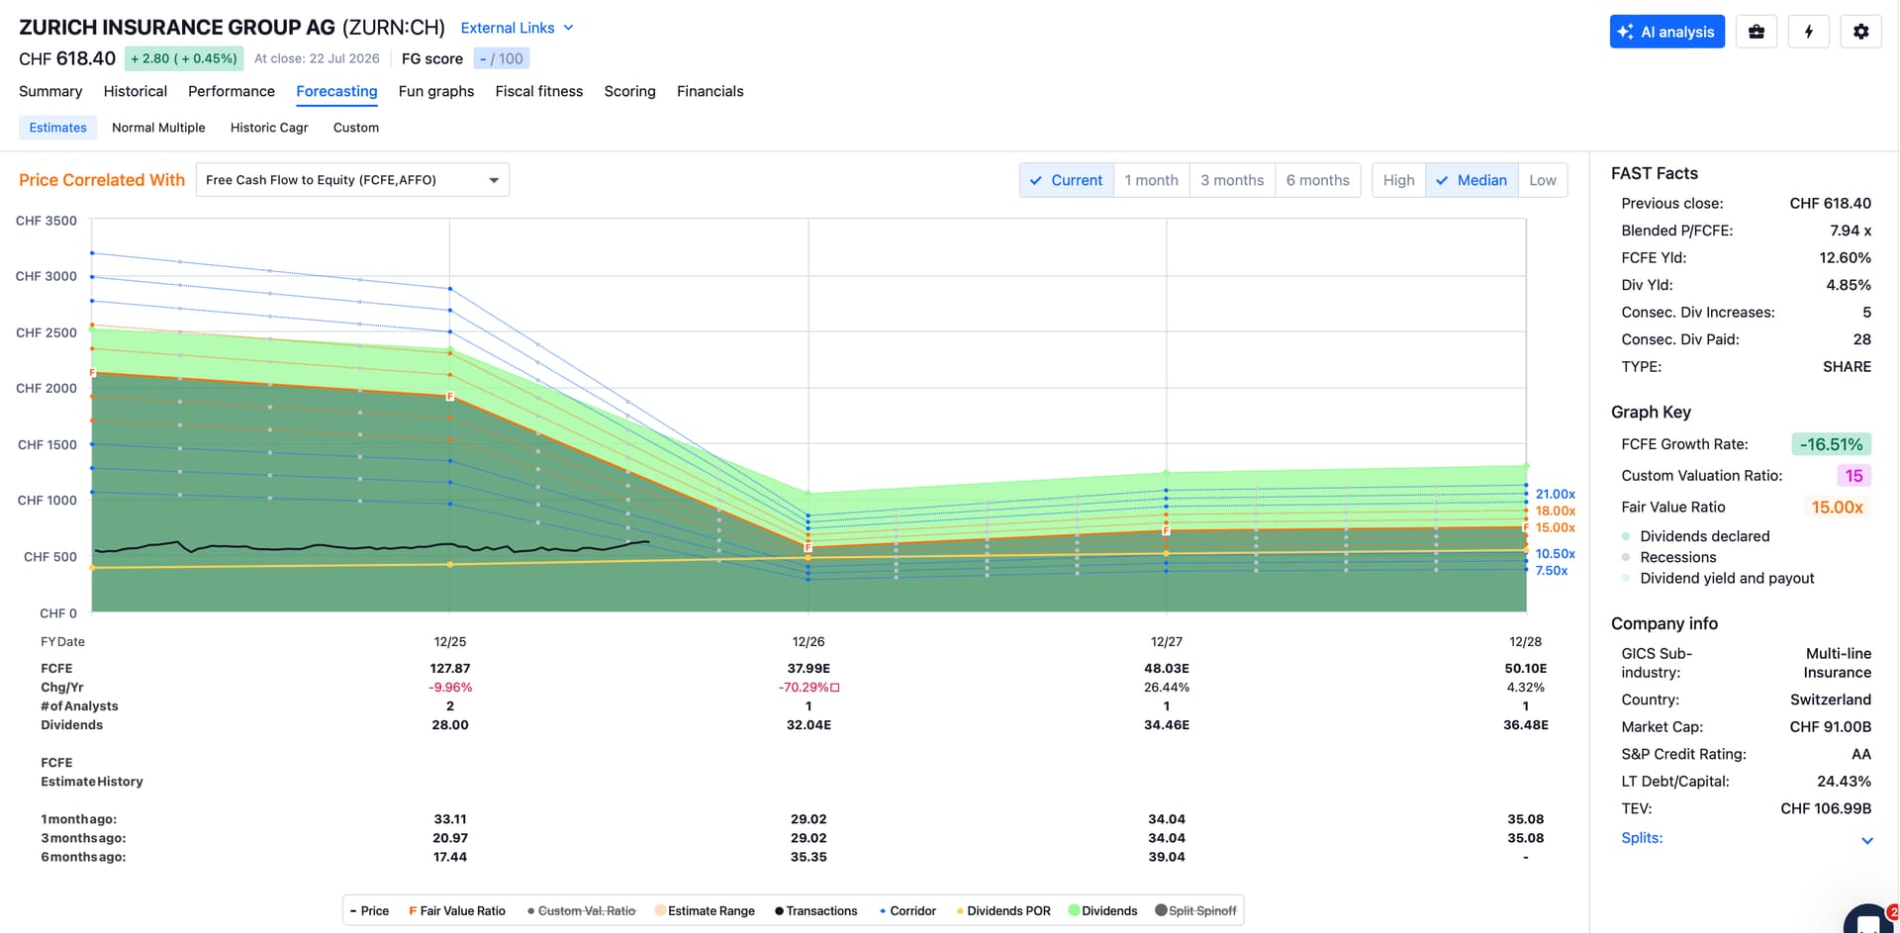
Task: Select the Normal Multiple sub-tab
Action: pos(158,128)
